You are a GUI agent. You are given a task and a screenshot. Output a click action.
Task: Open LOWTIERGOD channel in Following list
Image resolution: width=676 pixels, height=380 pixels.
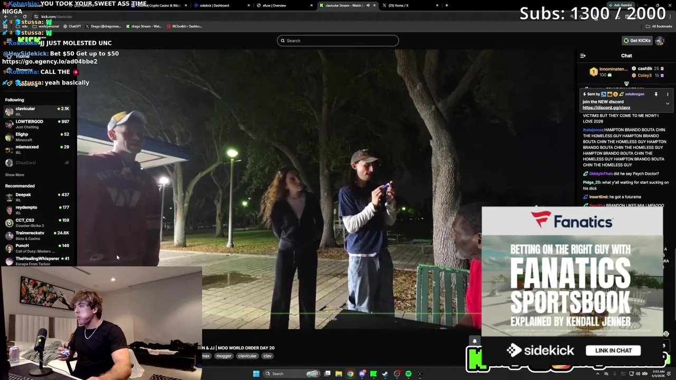pos(37,123)
